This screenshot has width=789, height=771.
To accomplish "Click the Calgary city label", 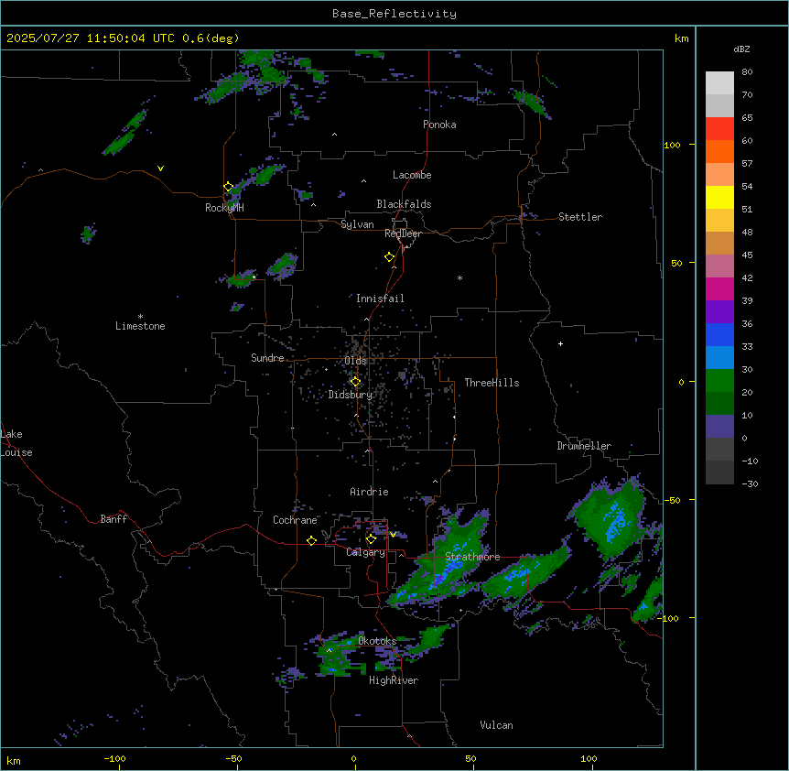I will click(x=365, y=552).
